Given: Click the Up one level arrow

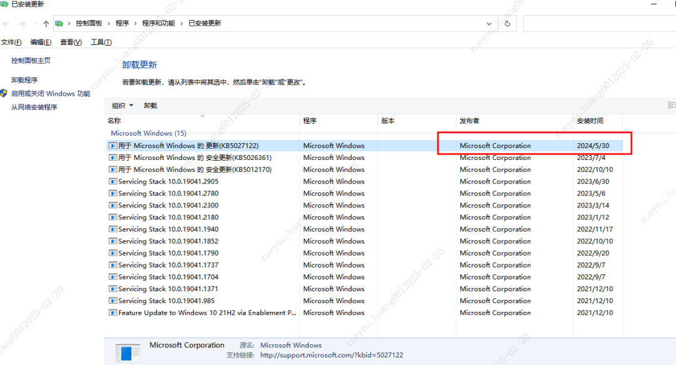Looking at the screenshot, I should 46,24.
